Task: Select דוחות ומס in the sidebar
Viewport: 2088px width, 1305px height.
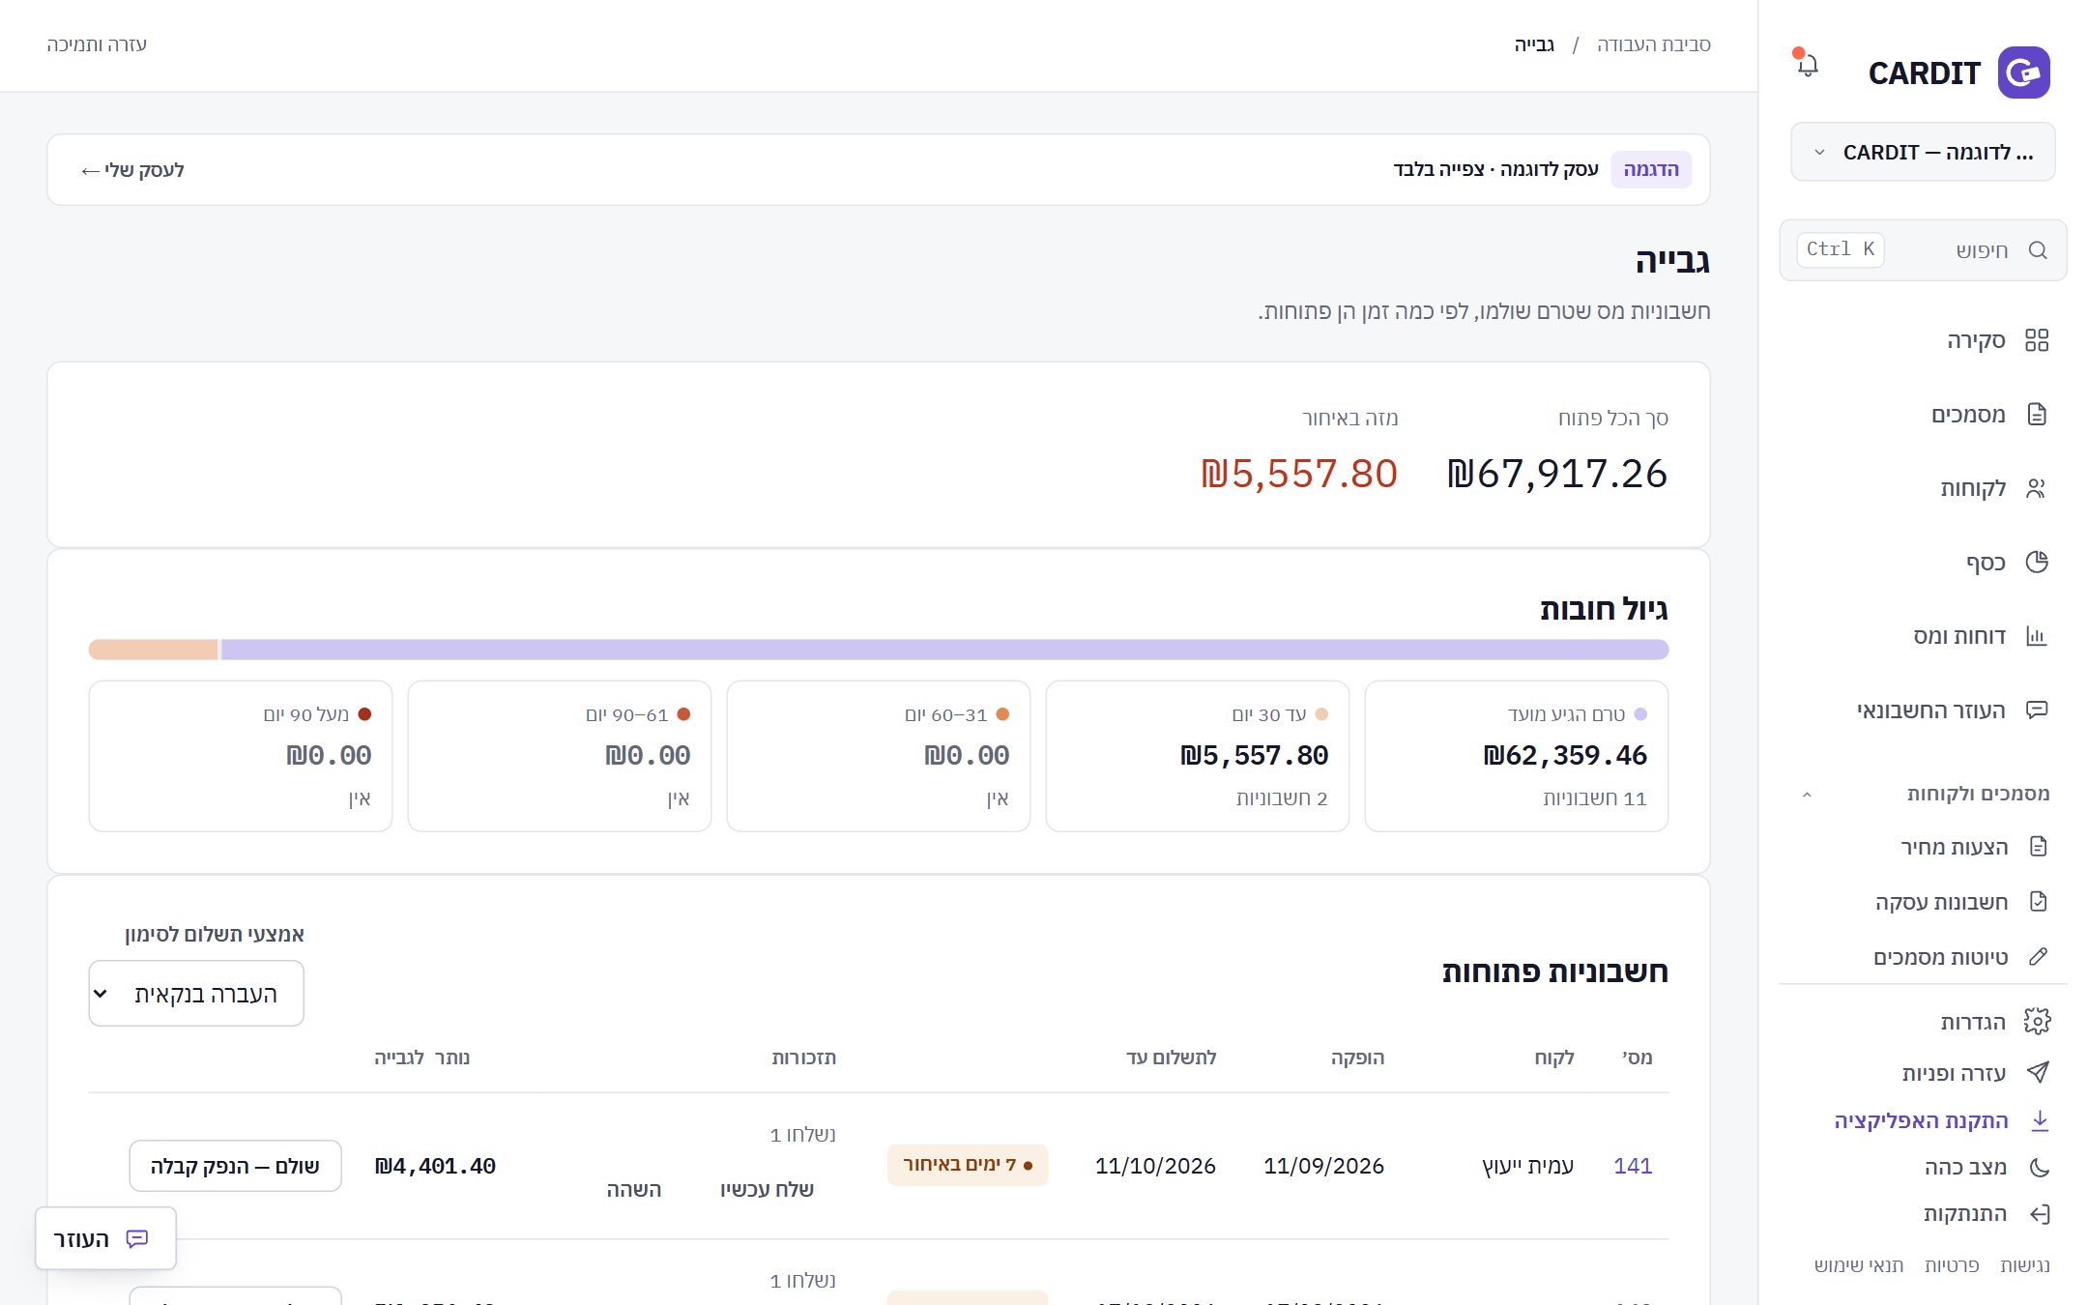Action: point(1959,636)
